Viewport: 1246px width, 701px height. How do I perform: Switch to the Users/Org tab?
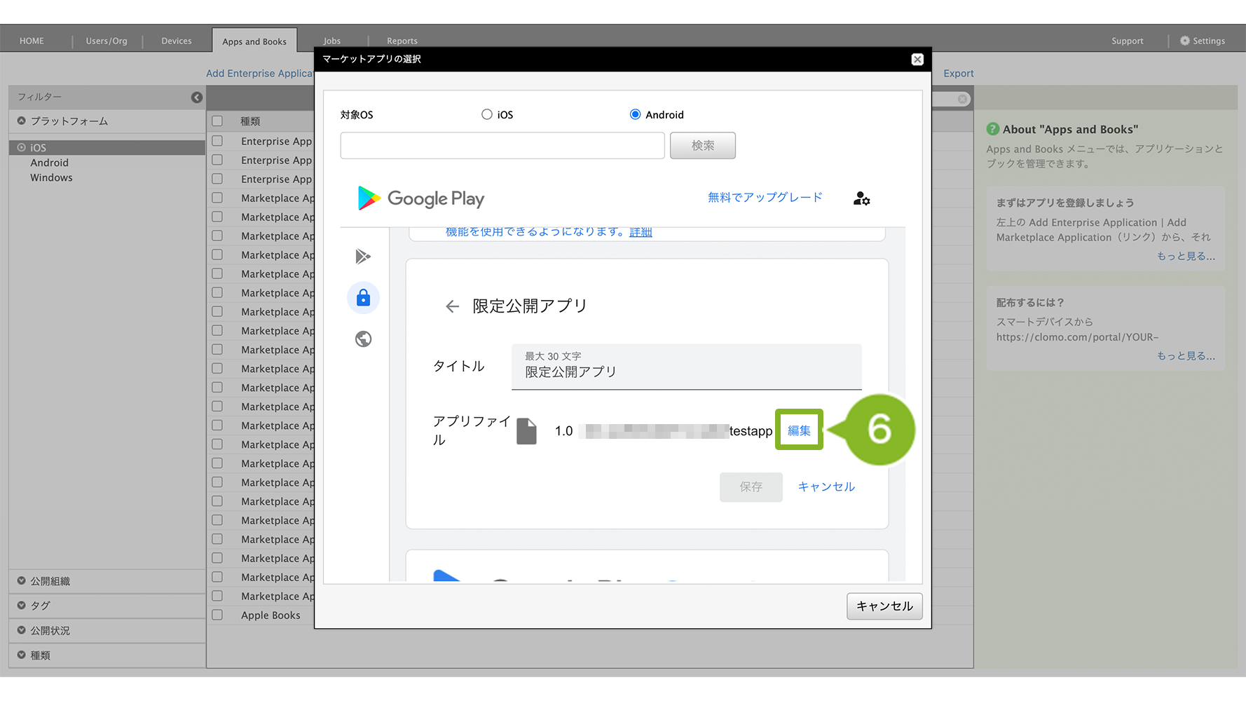click(x=107, y=41)
